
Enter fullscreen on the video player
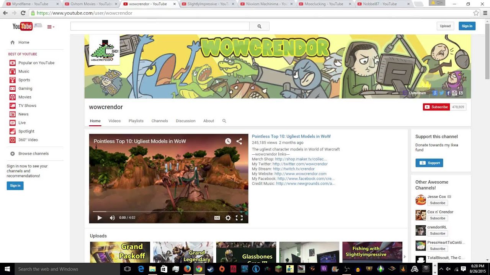(239, 218)
